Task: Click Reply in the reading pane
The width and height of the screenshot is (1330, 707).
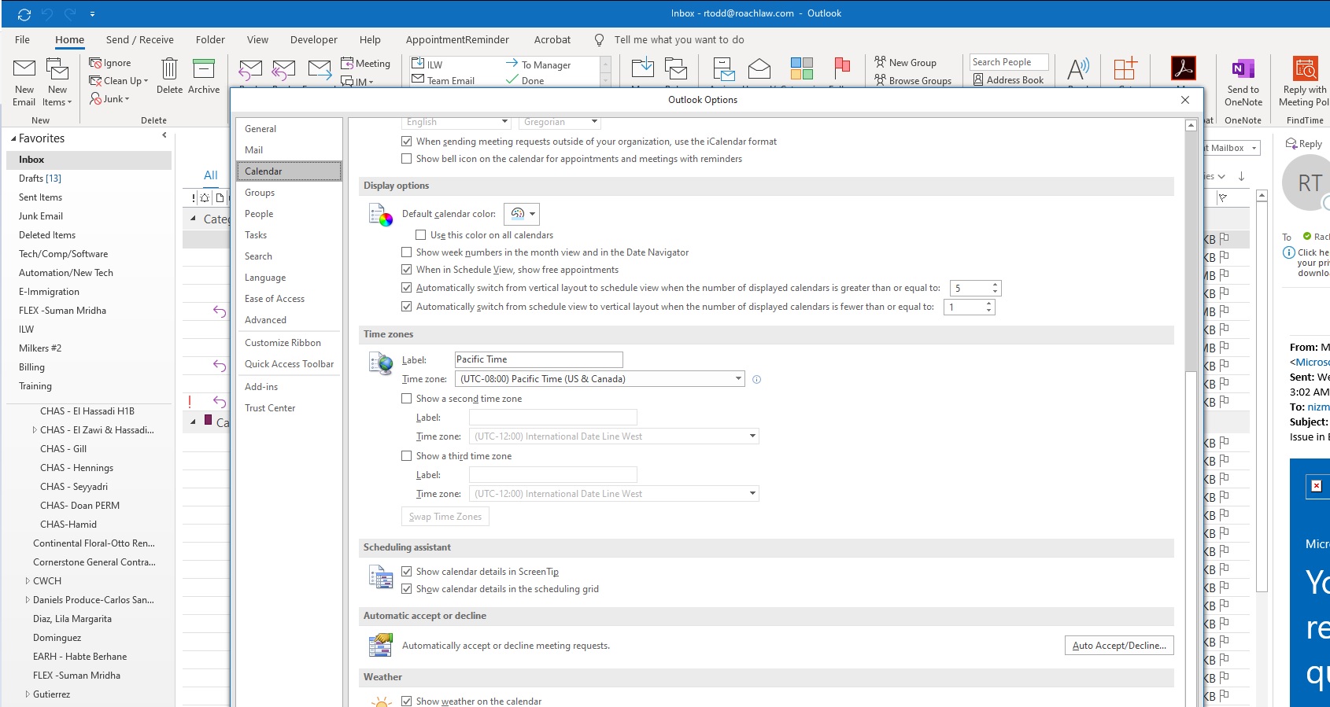Action: [x=1304, y=144]
